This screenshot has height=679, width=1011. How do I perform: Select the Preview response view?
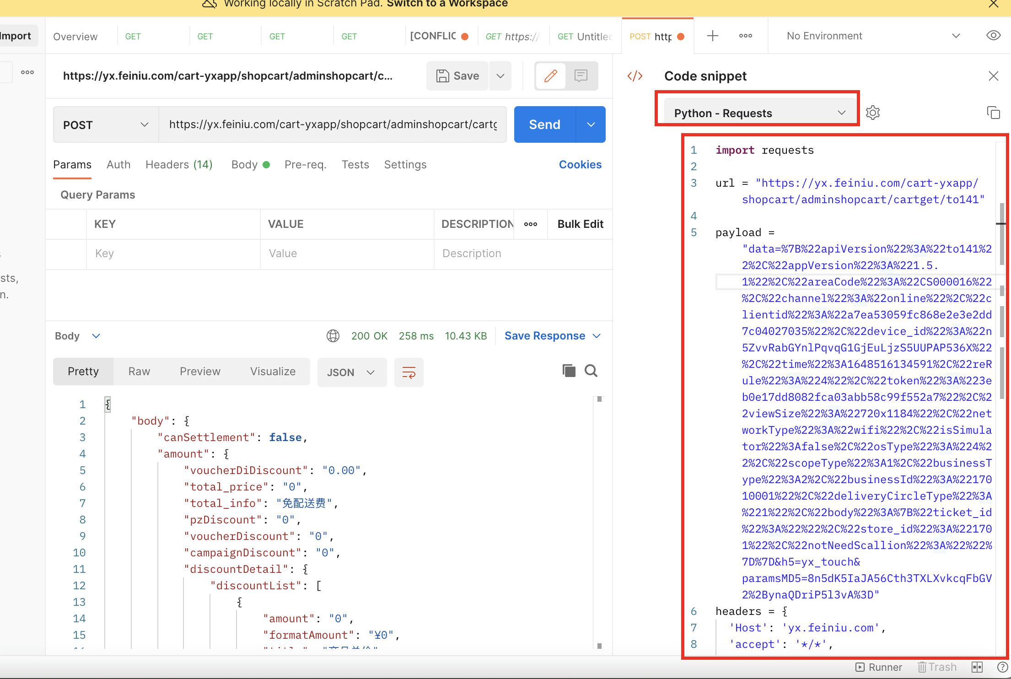point(200,372)
